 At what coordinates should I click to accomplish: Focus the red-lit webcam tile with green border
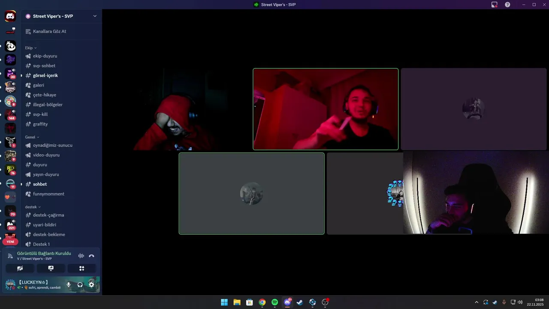pyautogui.click(x=326, y=109)
